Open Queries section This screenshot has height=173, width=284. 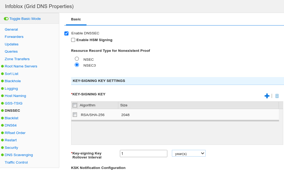click(x=11, y=52)
